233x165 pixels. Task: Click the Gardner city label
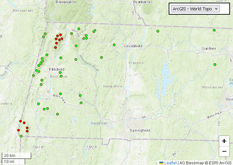(209, 48)
